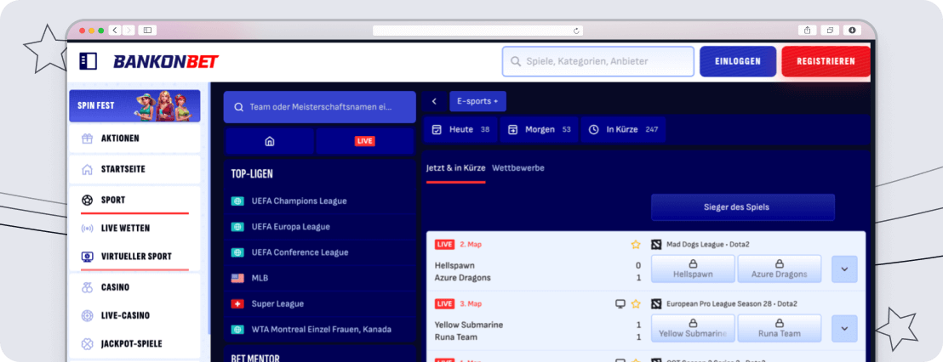Click the stream monitor icon for Yellow Submarine match
The image size is (943, 362).
(620, 303)
